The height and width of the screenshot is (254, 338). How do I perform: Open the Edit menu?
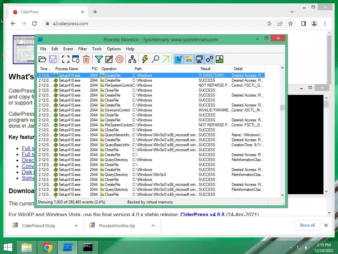click(x=55, y=49)
